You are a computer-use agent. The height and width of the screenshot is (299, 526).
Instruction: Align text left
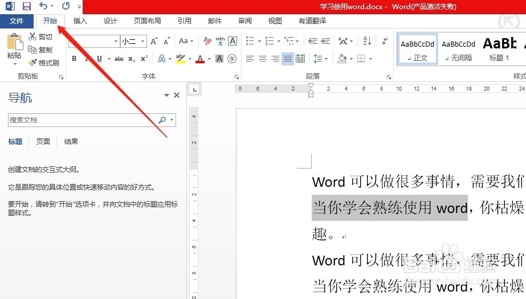coord(250,59)
